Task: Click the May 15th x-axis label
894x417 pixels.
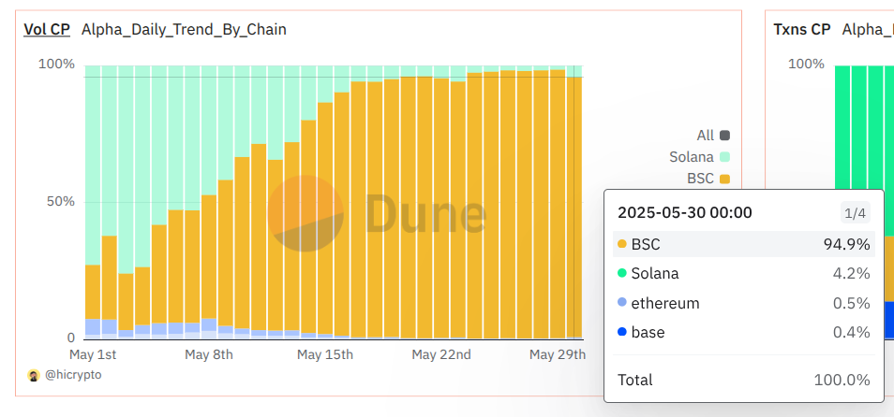Action: 325,354
